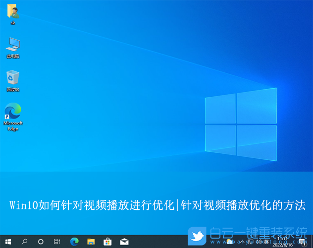Open the sk user folder on desktop

point(12,13)
